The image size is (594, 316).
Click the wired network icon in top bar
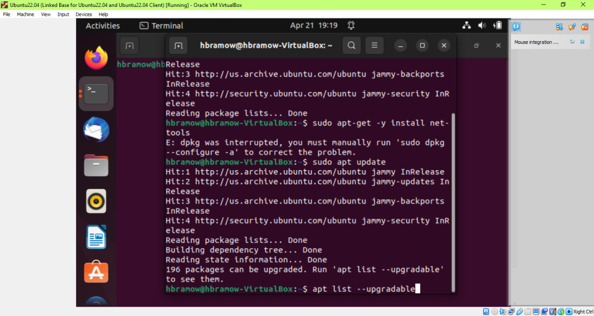pos(466,25)
